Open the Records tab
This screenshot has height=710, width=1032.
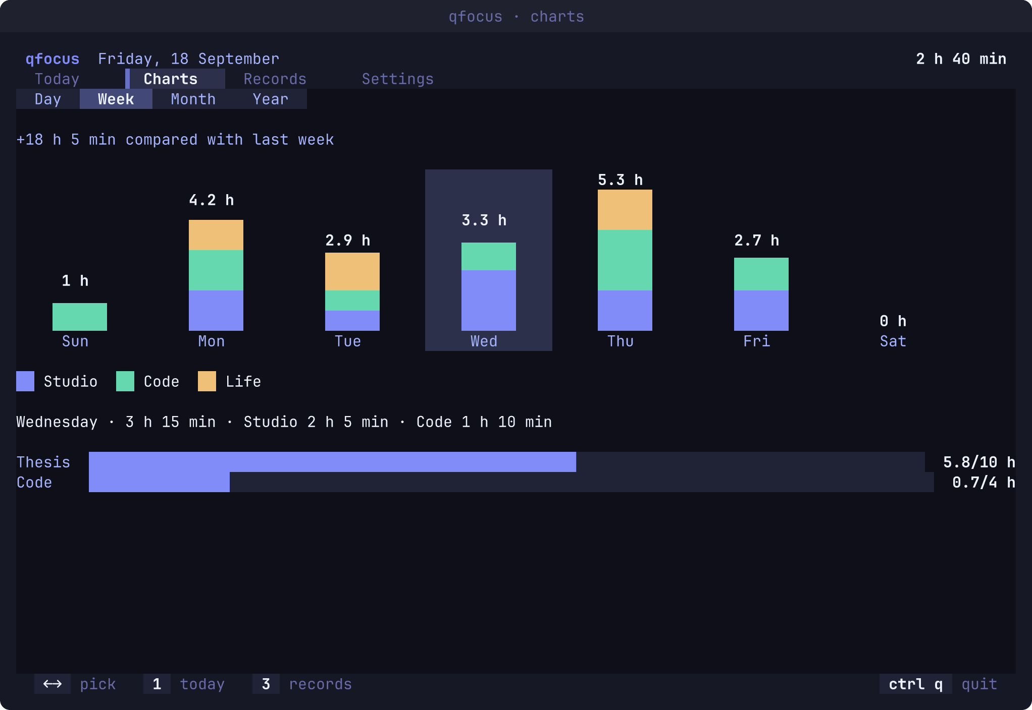click(x=275, y=79)
